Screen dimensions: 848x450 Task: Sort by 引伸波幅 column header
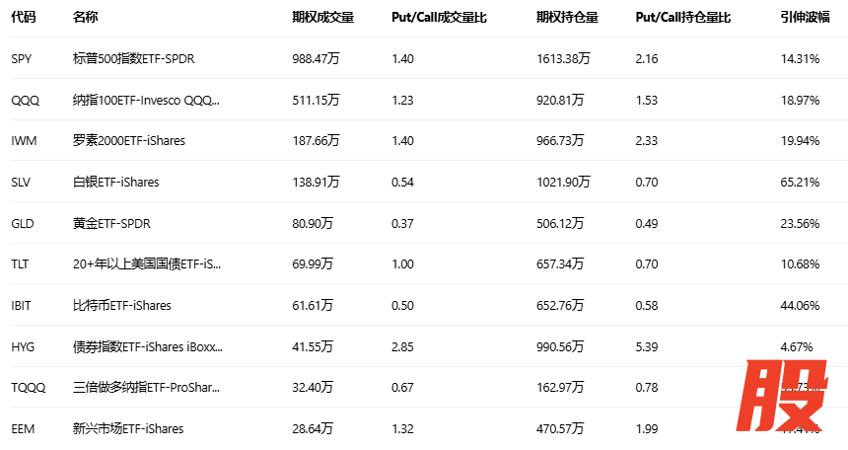[x=801, y=18]
